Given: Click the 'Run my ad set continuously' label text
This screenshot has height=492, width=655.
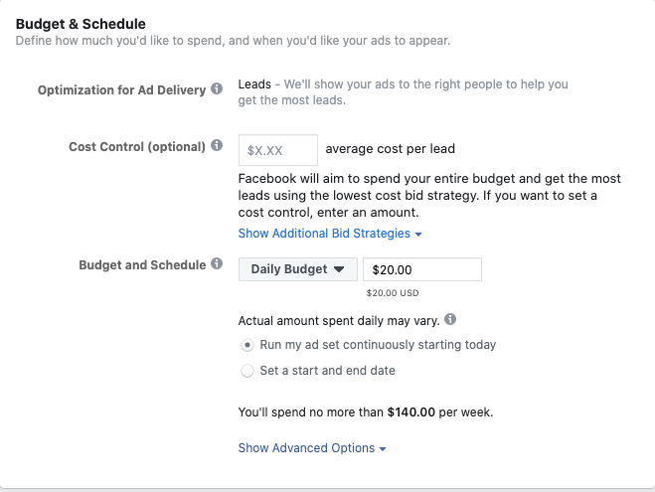Looking at the screenshot, I should pos(378,345).
